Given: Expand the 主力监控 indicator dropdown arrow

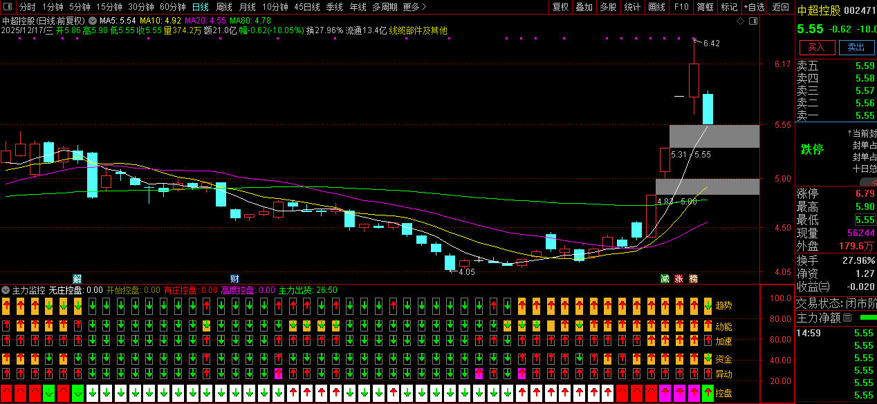Looking at the screenshot, I should (6, 290).
